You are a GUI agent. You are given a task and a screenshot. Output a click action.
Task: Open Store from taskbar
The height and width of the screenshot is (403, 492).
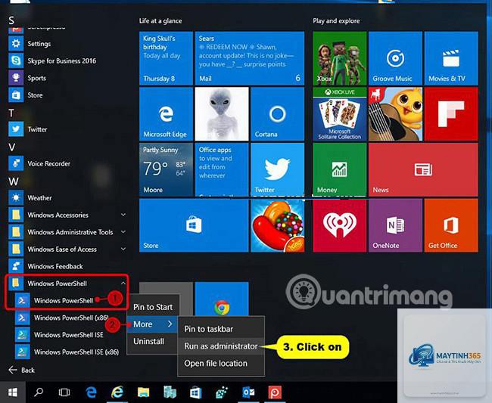point(195,392)
